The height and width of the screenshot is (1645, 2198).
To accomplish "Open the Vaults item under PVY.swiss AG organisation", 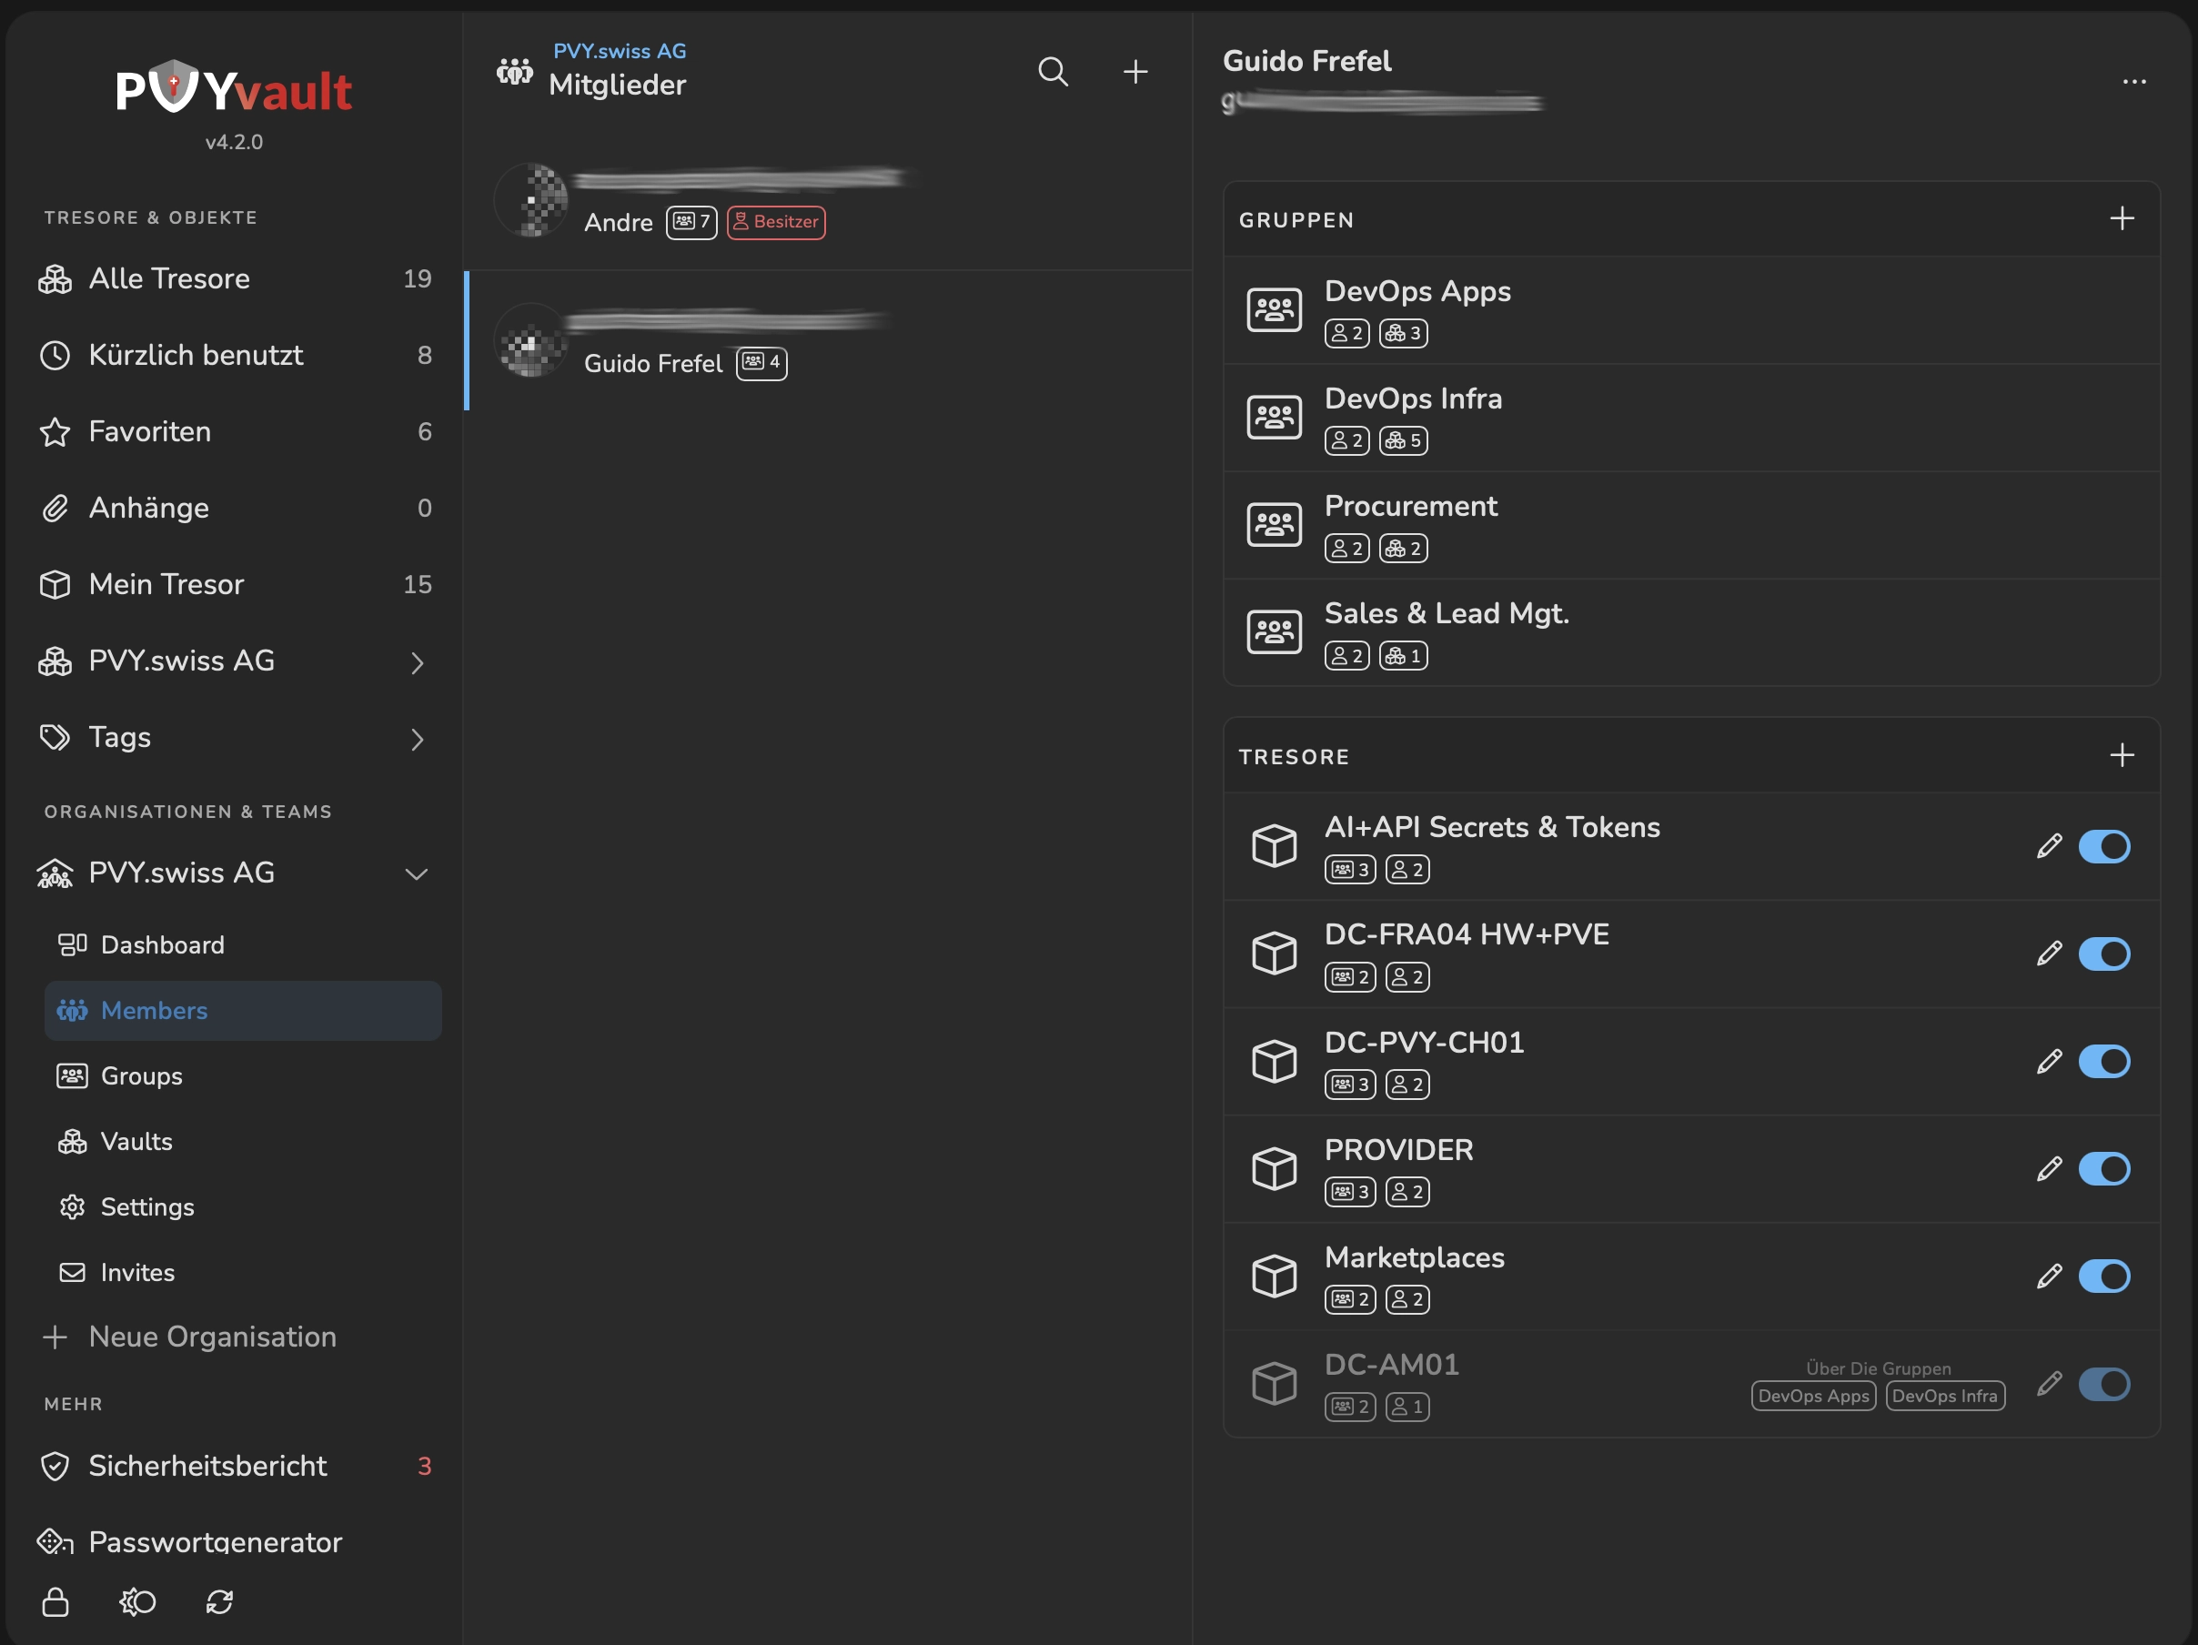I will point(136,1141).
